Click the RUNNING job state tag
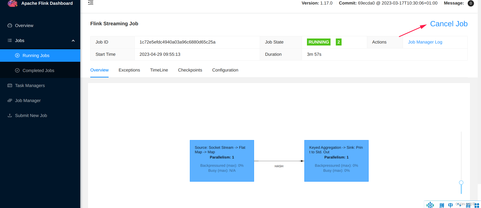This screenshot has width=481, height=208. pos(318,42)
